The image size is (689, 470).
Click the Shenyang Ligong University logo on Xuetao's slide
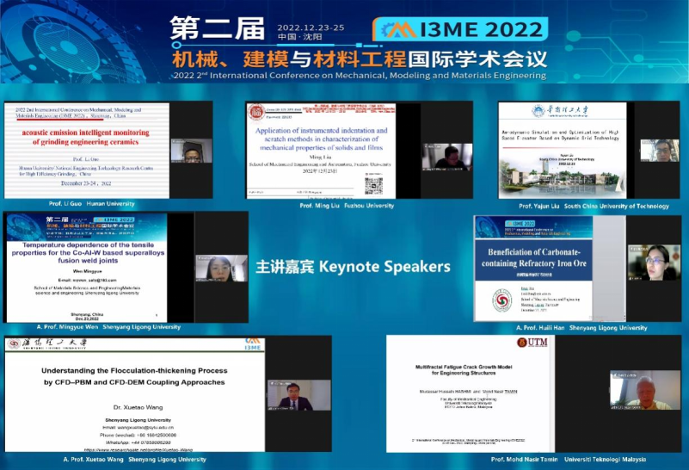point(48,343)
